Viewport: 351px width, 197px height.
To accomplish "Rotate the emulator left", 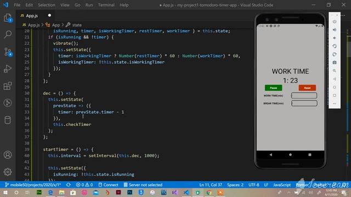I will (x=335, y=46).
